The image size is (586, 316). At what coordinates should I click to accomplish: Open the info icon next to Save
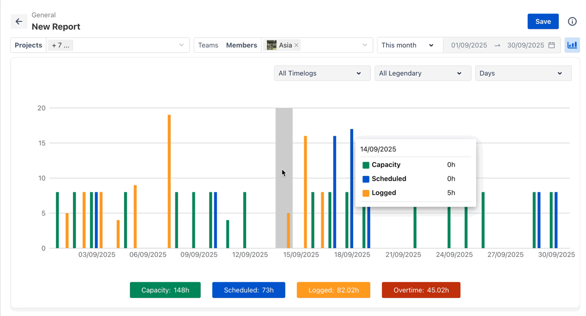coord(572,21)
